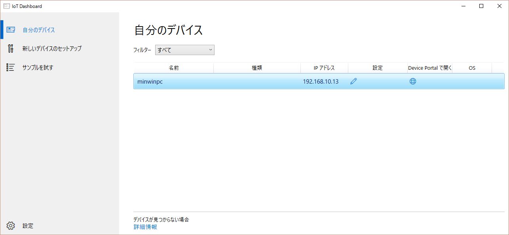The image size is (509, 235).
Task: Click the 設定 column header in table
Action: (378, 68)
